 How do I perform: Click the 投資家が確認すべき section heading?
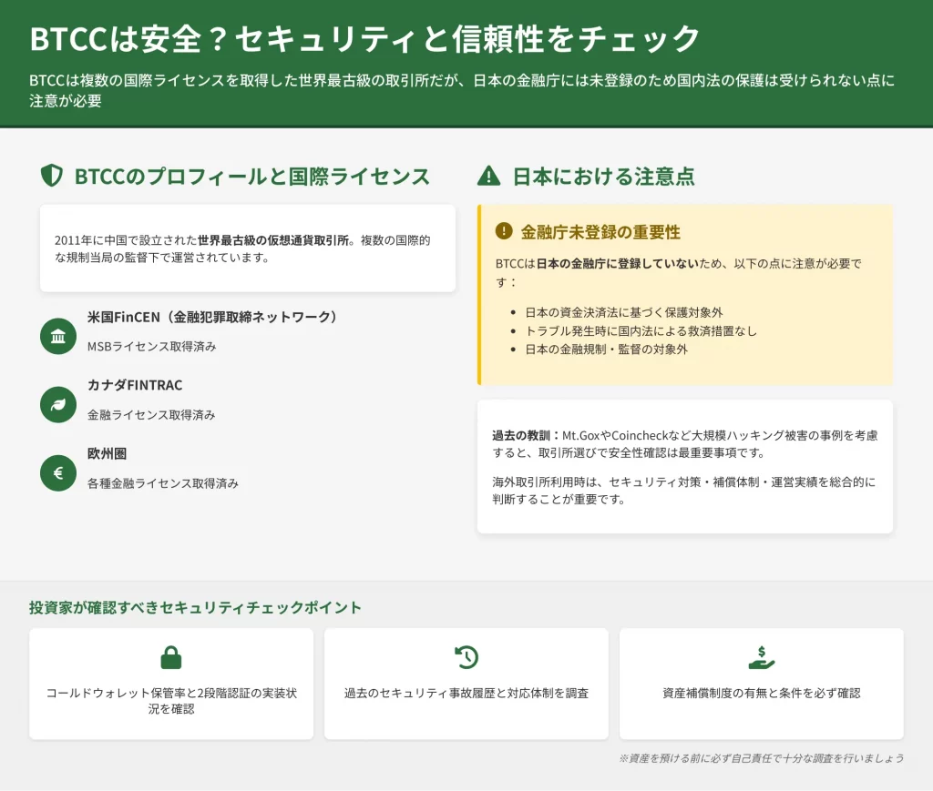tap(195, 607)
